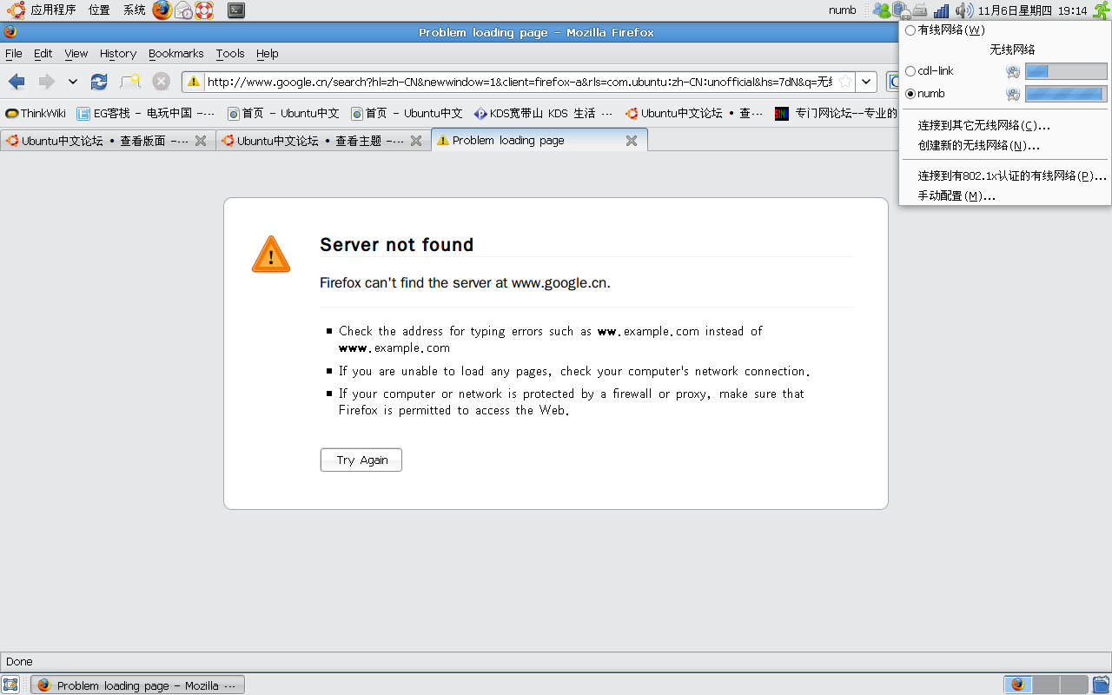Viewport: 1112px width, 695px height.
Task: Open the File menu
Action: pyautogui.click(x=14, y=54)
